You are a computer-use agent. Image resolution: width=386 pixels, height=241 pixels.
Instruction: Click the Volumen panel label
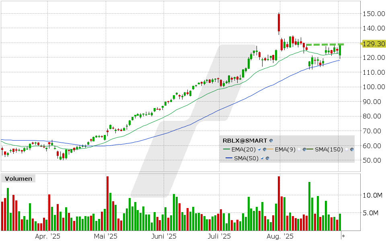tap(18, 178)
